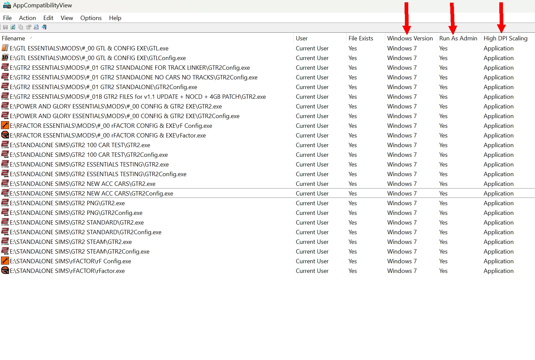Click wrench icon of STANDALONE SIMS rF Config.exe
This screenshot has width=535, height=360.
tap(5, 261)
